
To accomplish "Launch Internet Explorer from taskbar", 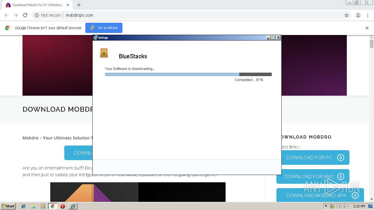I will (23, 206).
